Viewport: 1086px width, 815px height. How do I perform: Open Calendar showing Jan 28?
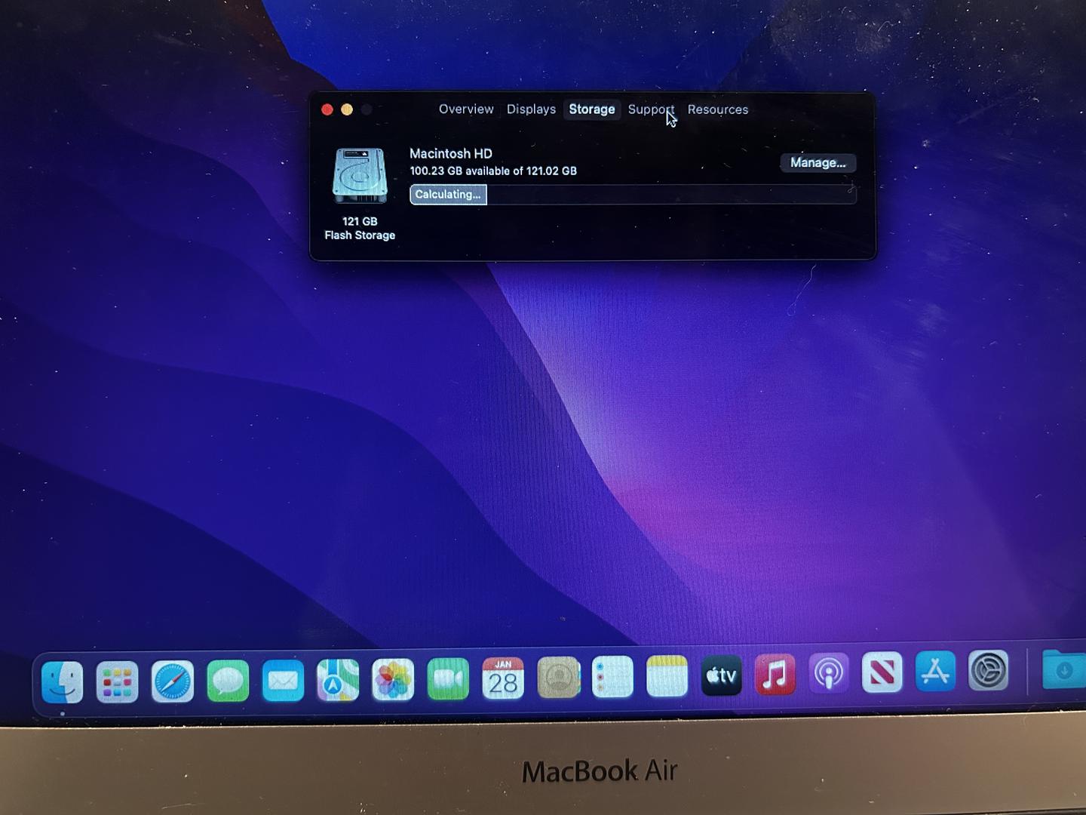pyautogui.click(x=503, y=678)
